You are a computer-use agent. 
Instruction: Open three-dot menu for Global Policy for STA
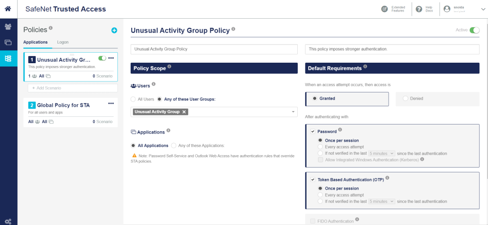coord(111,103)
